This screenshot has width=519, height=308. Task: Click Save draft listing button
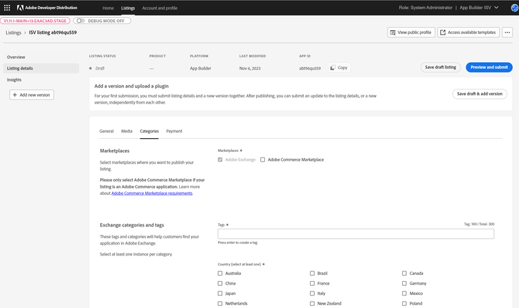tap(440, 67)
